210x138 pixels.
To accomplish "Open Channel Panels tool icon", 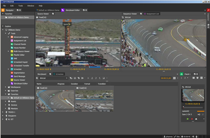I will tap(12, 44).
